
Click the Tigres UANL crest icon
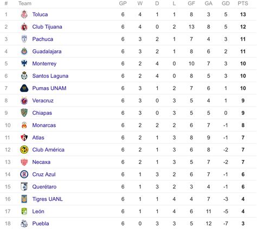24,199
